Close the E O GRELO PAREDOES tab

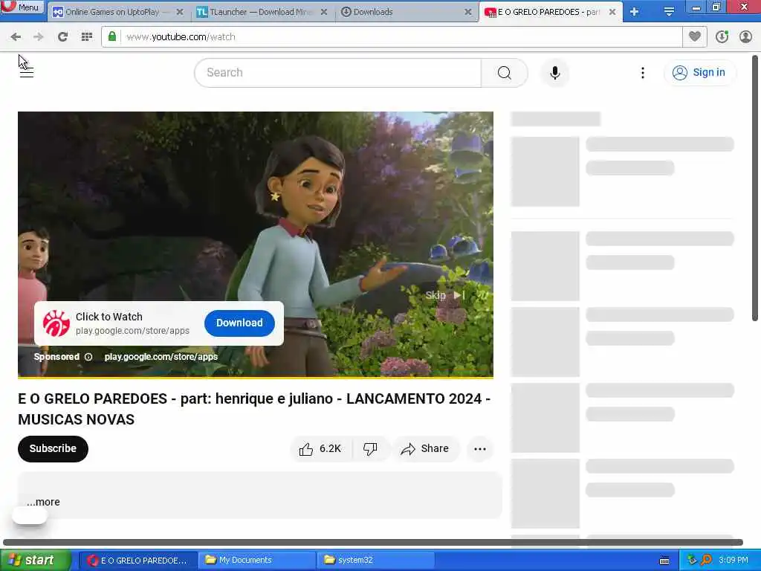tap(612, 12)
